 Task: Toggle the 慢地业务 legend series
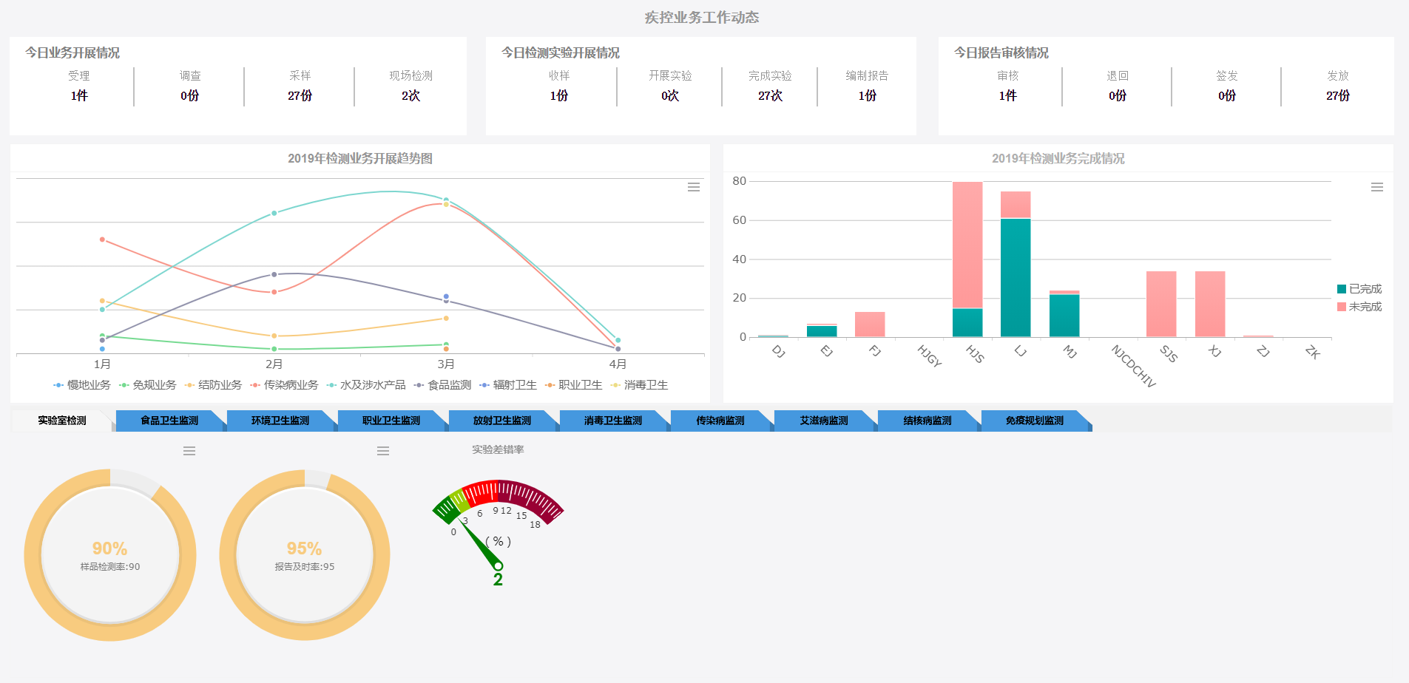coord(82,385)
